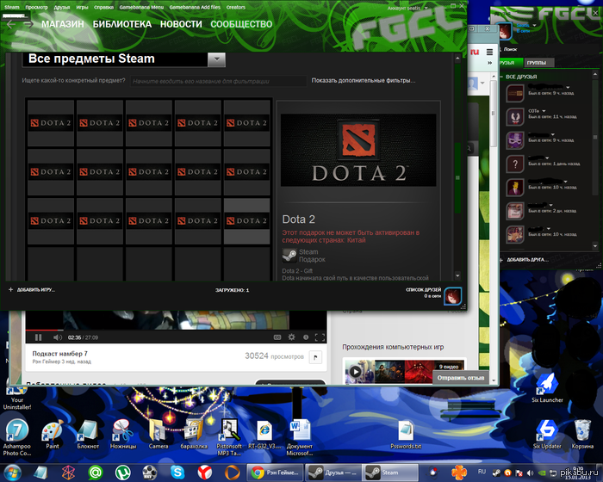603x482 pixels.
Task: Open dropdown arrow next to friend СОТе
Action: pyautogui.click(x=544, y=111)
